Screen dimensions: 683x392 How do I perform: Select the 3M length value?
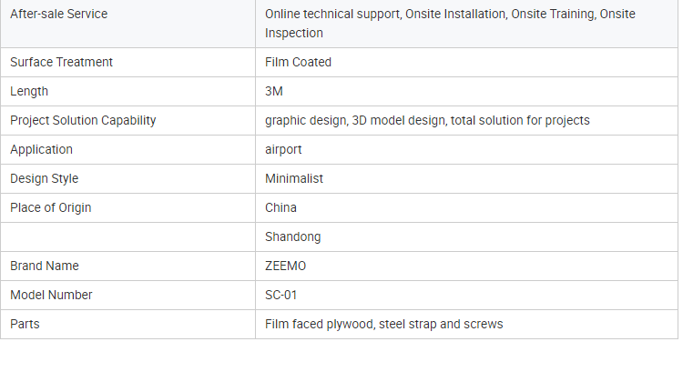point(274,92)
